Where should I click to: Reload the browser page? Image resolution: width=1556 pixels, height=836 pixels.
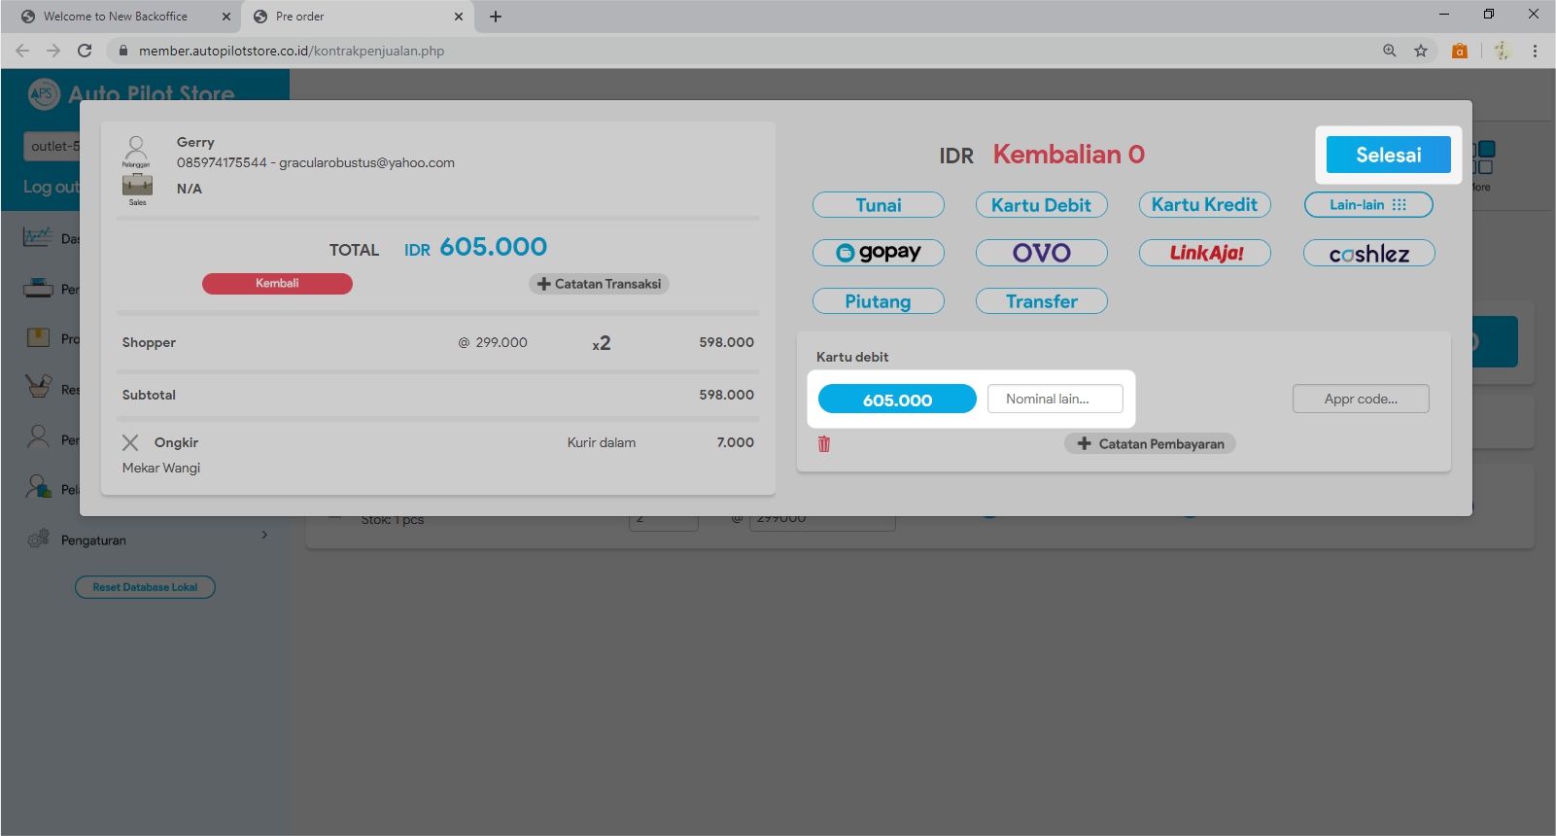coord(85,51)
